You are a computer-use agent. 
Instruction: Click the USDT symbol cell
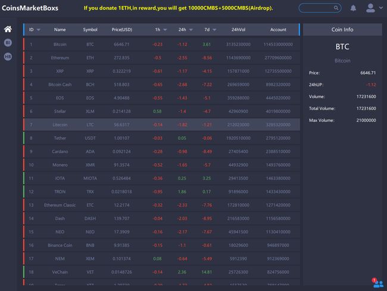[90, 138]
